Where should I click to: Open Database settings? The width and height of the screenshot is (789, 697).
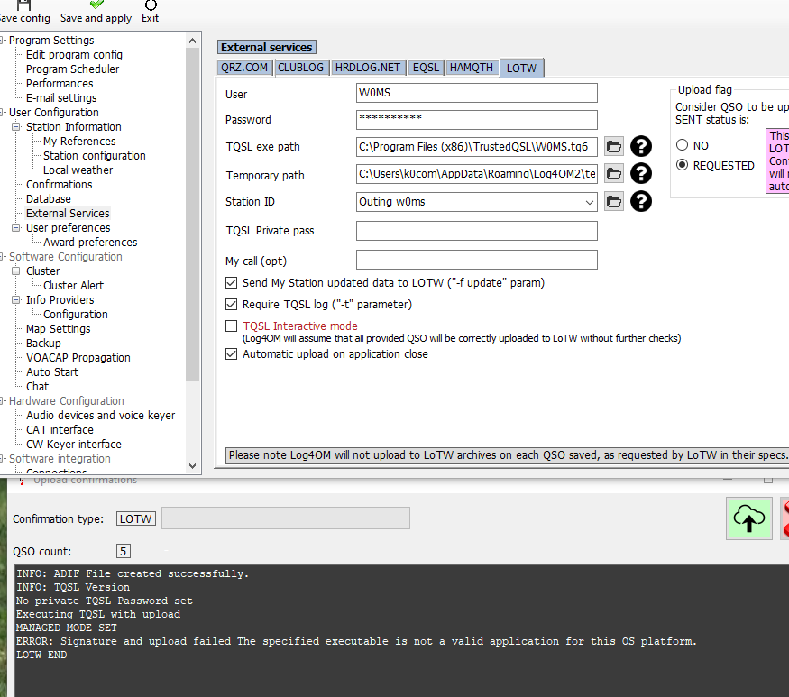(49, 199)
